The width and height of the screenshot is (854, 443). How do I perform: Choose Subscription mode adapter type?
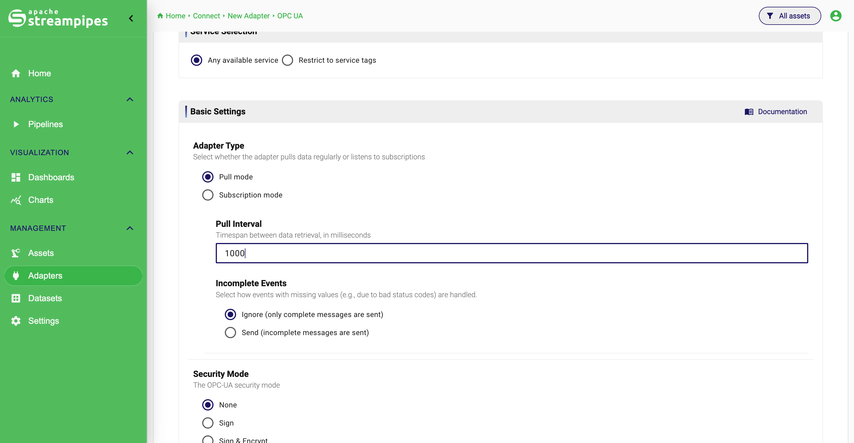tap(208, 195)
